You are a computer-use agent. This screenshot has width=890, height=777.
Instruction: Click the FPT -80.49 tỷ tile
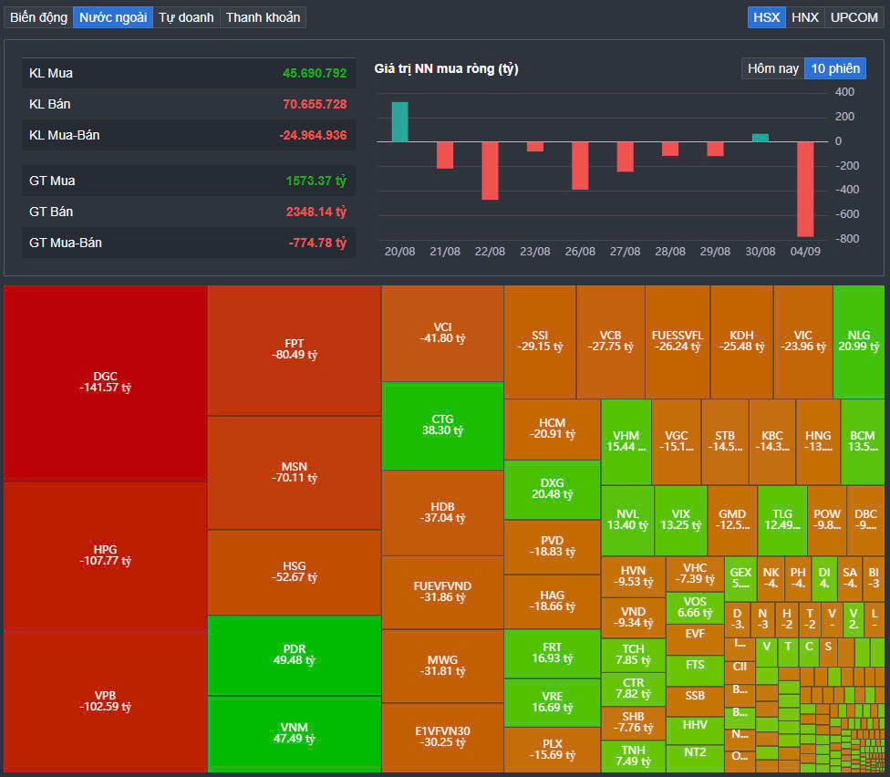[x=294, y=349]
